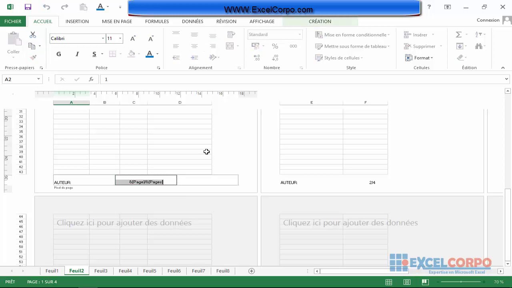The image size is (512, 288).
Task: Align cell text to the left
Action: (176, 46)
